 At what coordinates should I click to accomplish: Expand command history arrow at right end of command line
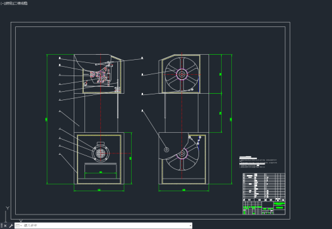pos(190,226)
